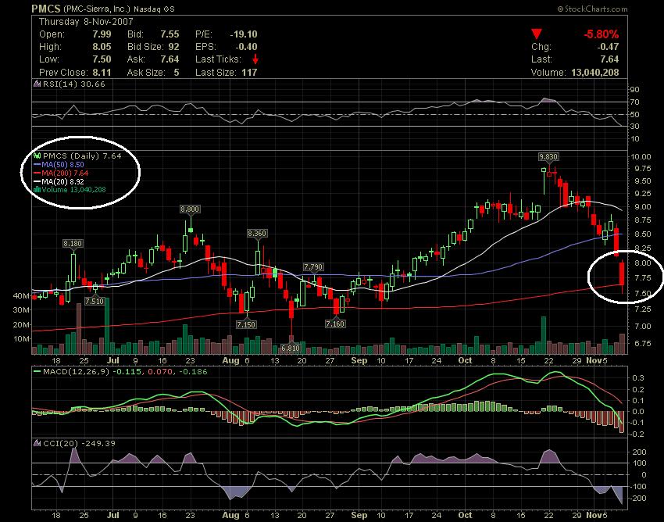
Task: Click the Last Size value 117
Action: (249, 73)
